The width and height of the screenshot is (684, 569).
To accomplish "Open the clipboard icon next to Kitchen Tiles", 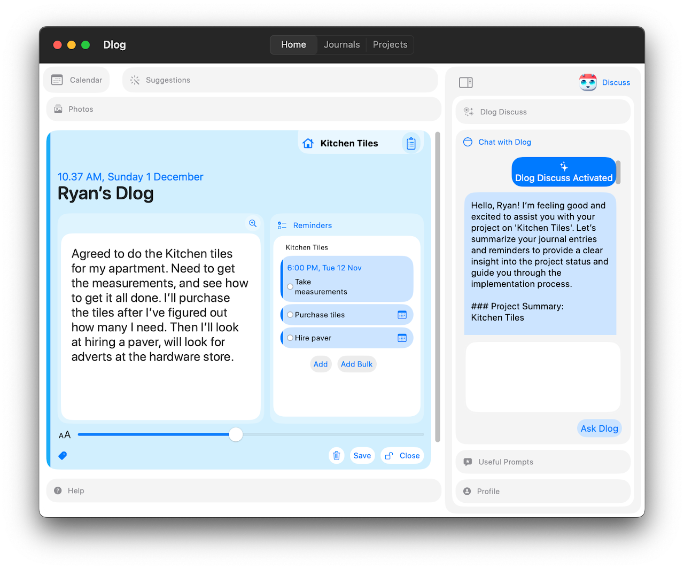I will (411, 143).
